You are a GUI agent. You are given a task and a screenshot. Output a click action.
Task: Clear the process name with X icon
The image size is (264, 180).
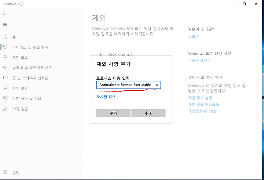(x=157, y=85)
